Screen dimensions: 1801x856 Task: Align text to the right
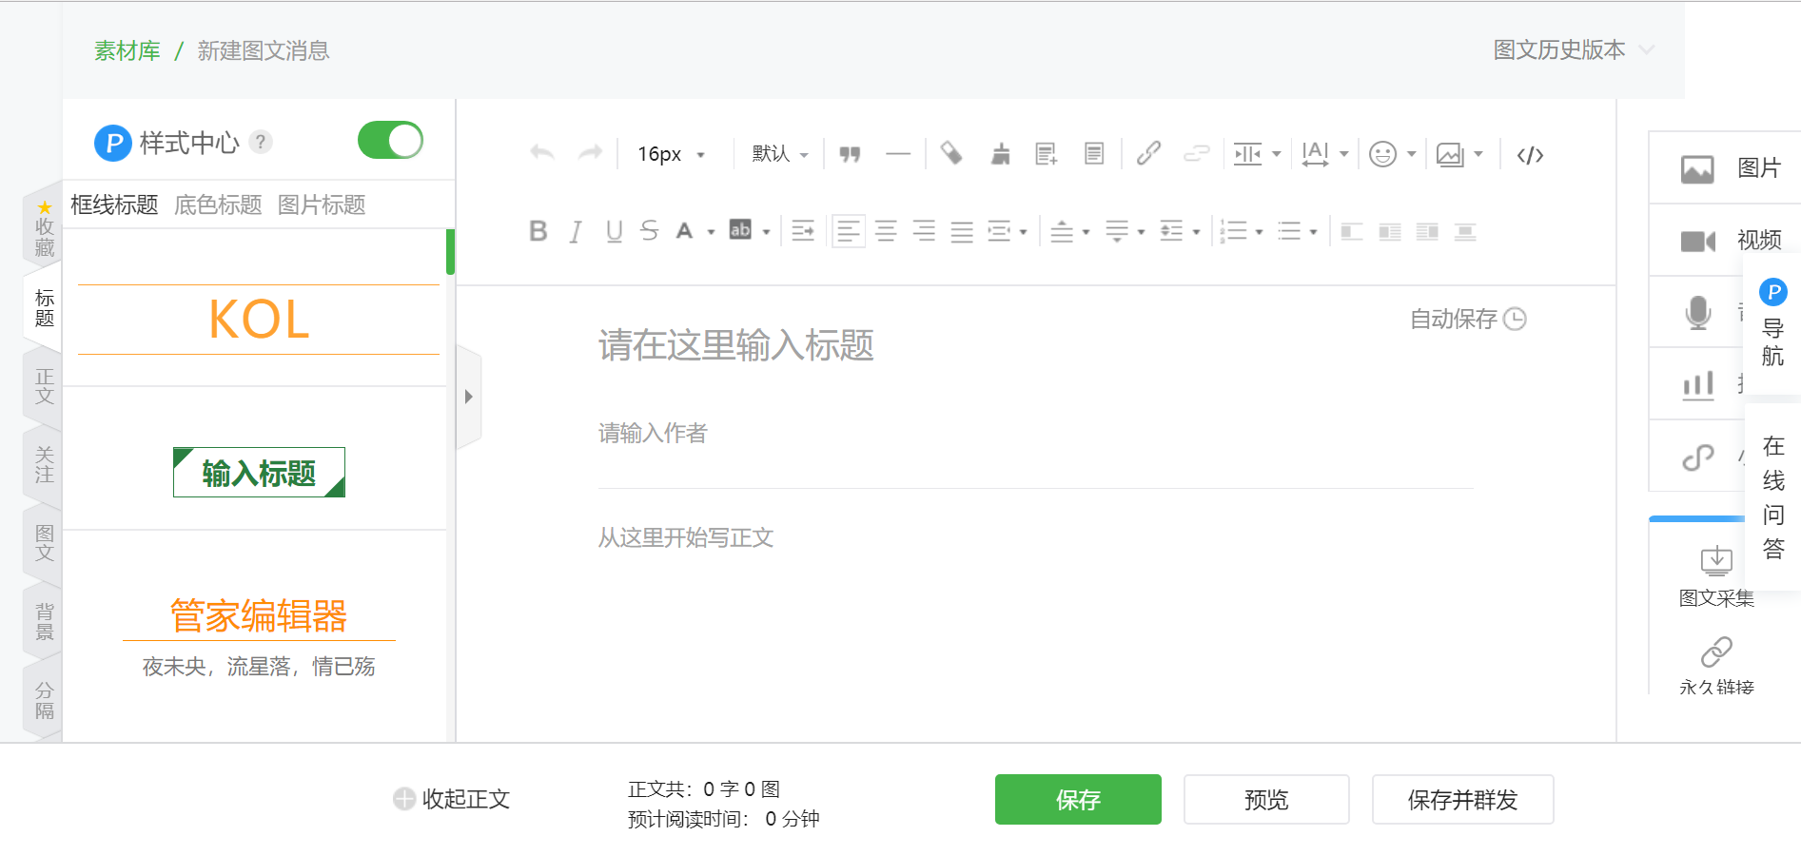(924, 231)
